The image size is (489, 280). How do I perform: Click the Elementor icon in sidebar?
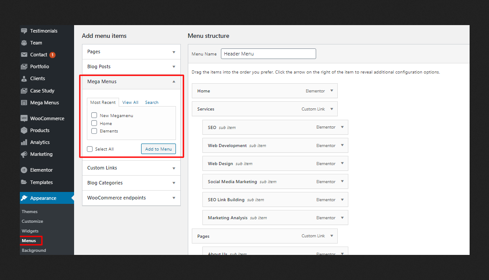click(x=24, y=170)
